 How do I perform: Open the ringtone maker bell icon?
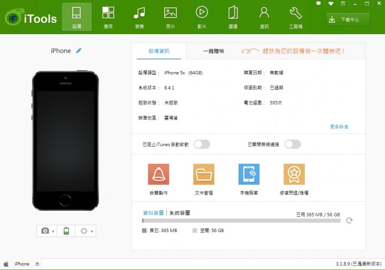pos(159,174)
